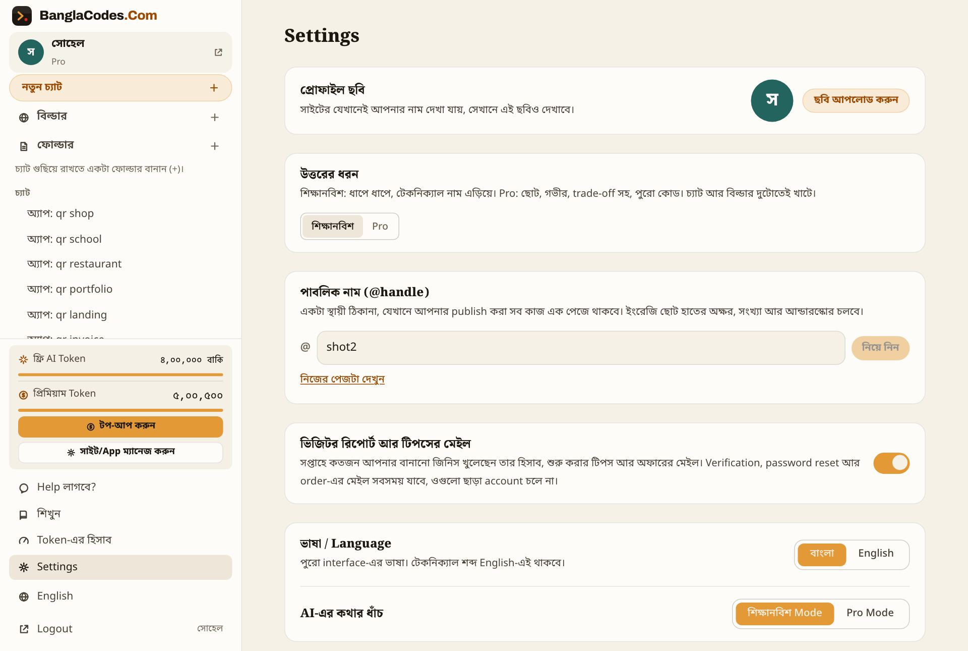Click the @handle input field containing shot2
Screen dimensions: 968x651
[581, 348]
